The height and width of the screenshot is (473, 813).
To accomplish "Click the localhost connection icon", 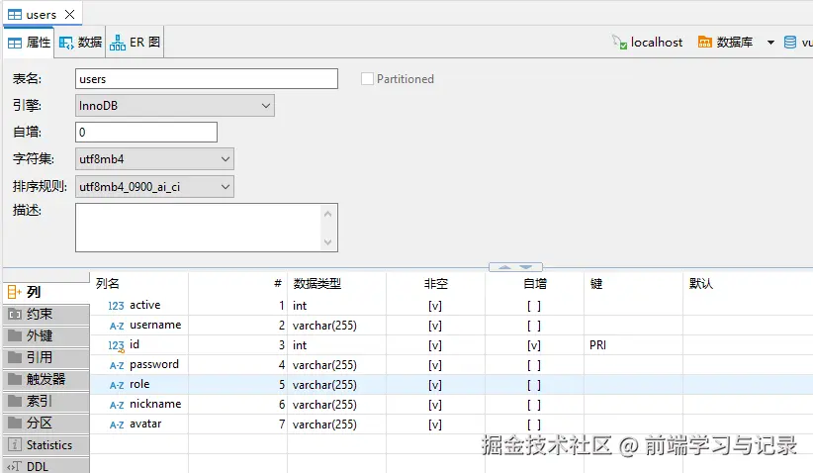I will 619,42.
